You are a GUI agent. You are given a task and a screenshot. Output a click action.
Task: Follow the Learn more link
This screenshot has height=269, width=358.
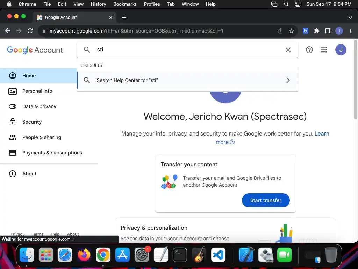pyautogui.click(x=322, y=133)
